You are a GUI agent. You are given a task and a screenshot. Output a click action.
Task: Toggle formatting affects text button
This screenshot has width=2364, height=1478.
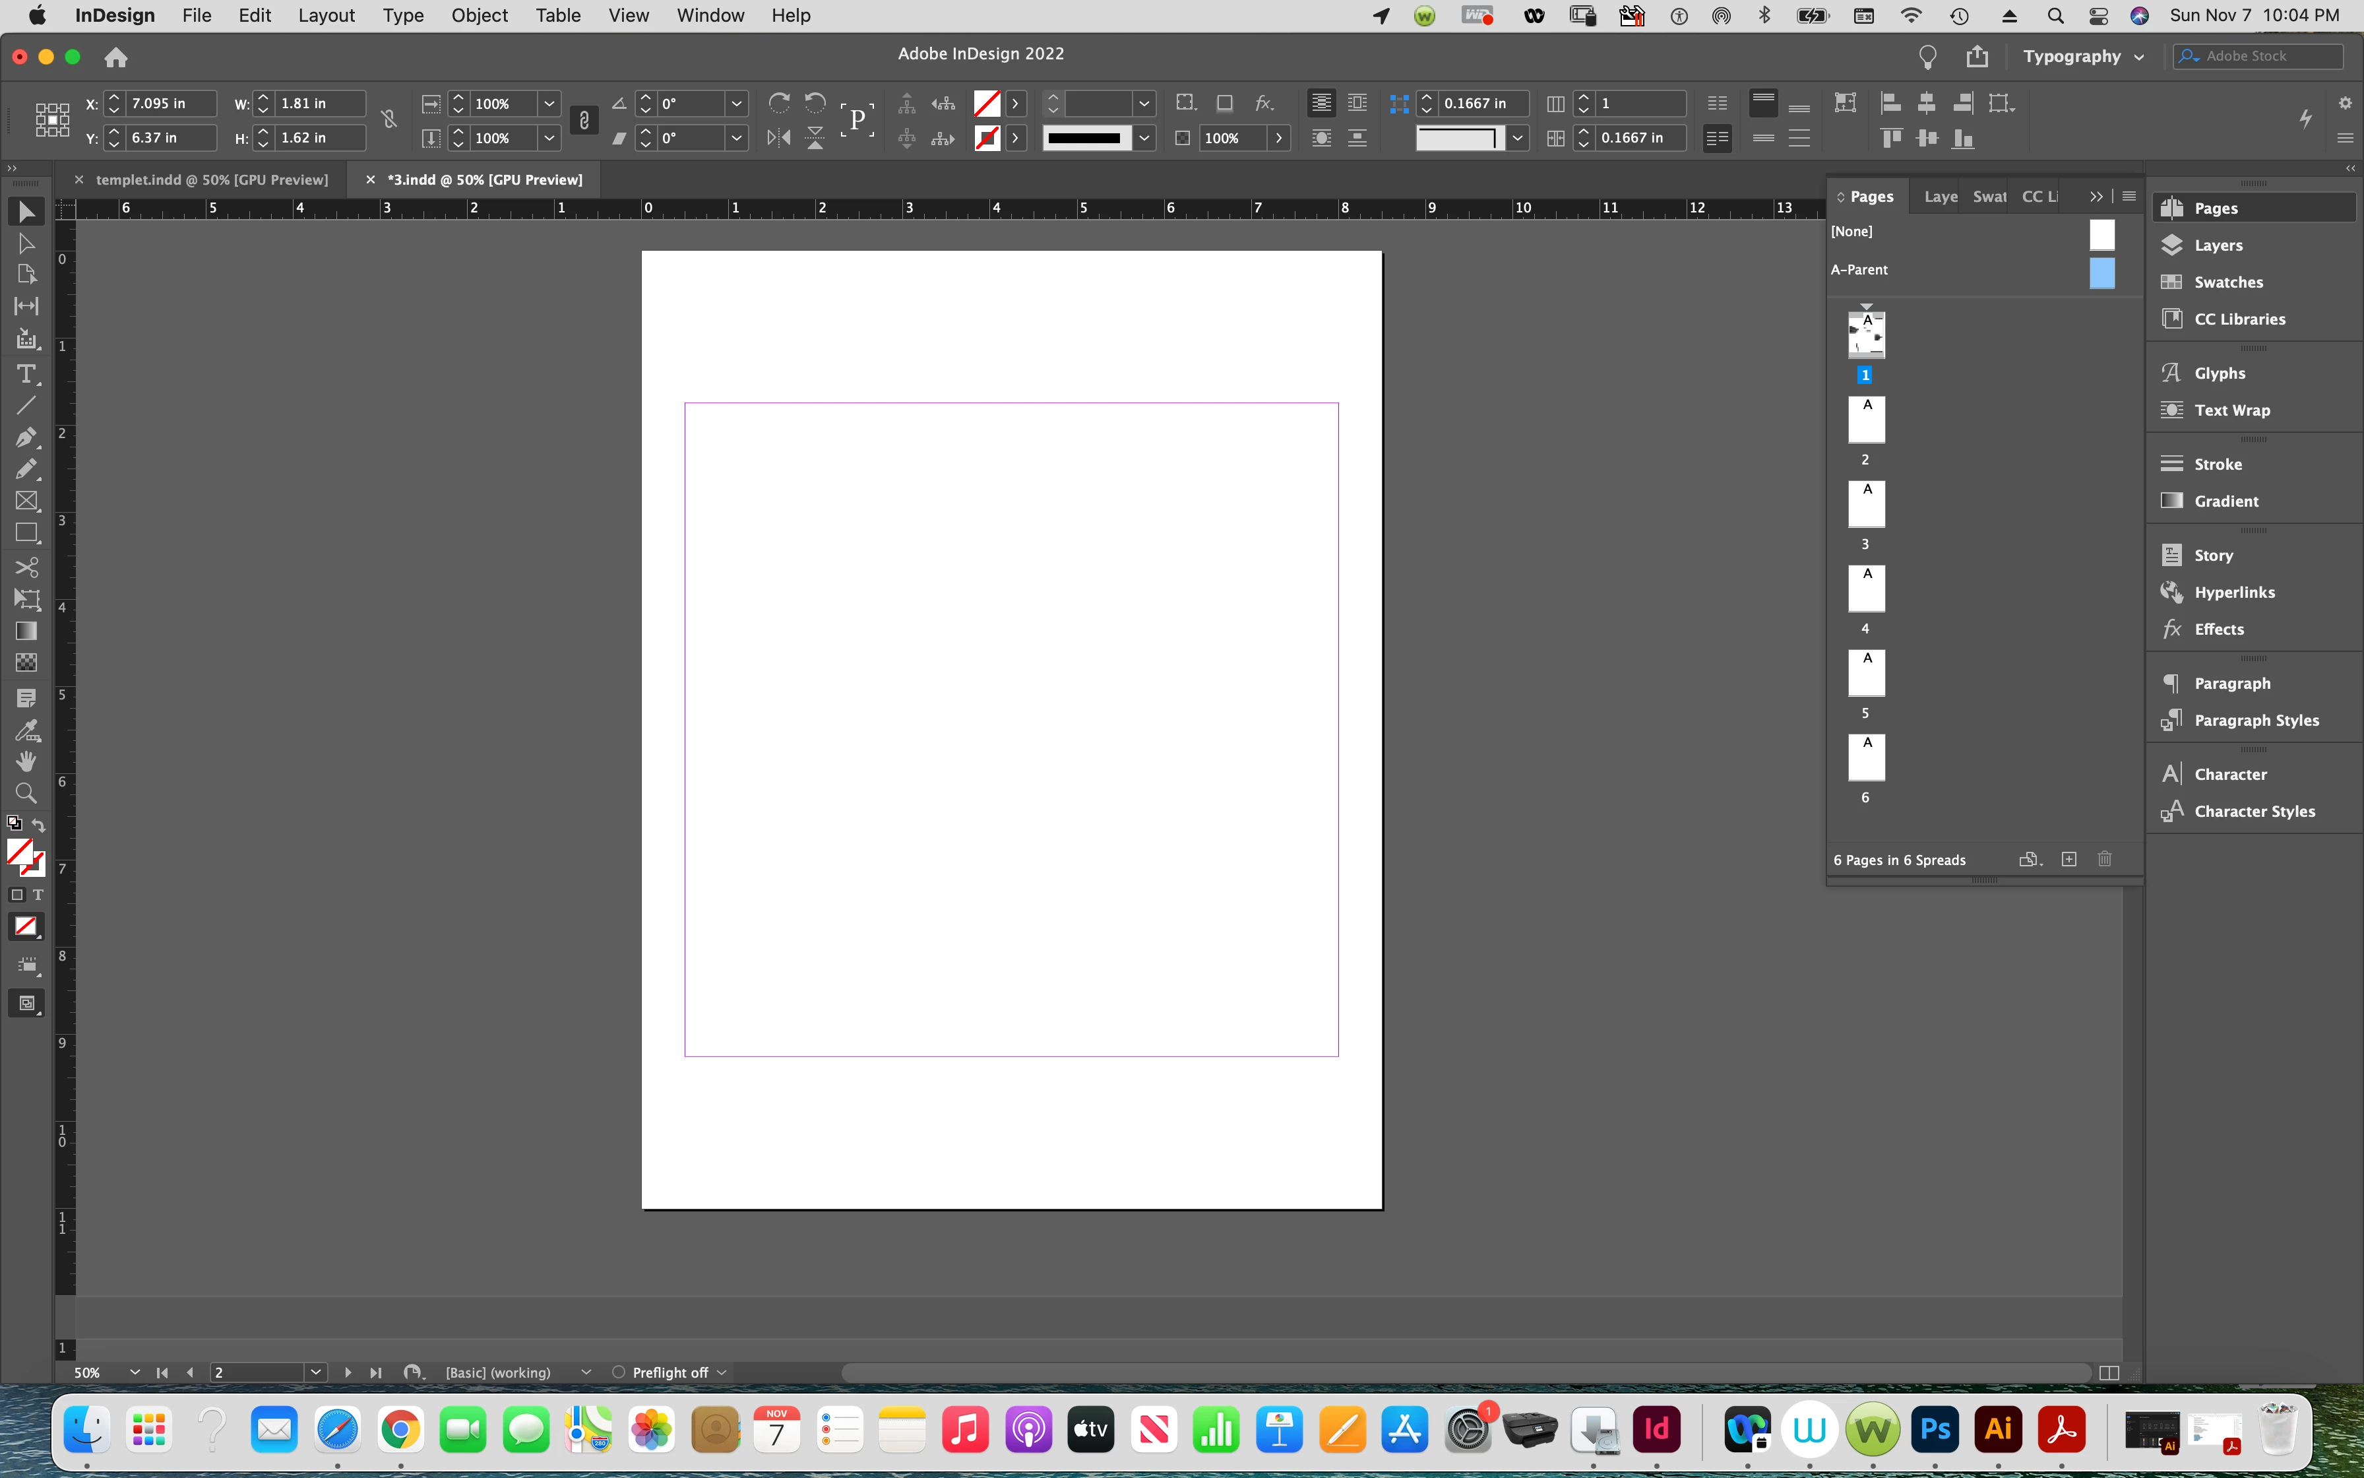38,895
